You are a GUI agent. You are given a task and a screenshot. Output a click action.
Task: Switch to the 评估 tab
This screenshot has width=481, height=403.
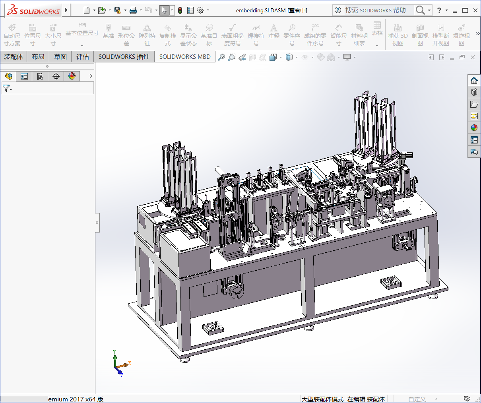coord(83,57)
